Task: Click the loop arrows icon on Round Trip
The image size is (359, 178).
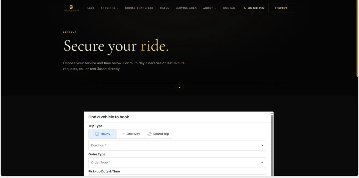Action: (149, 134)
